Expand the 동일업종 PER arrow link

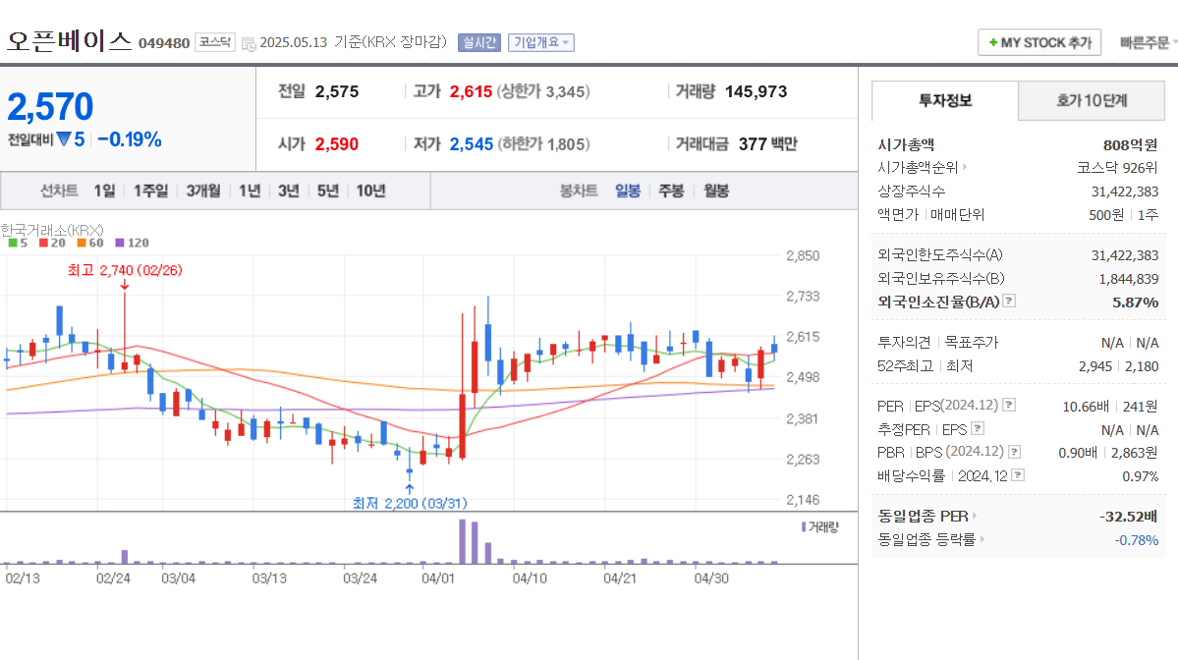pos(975,516)
